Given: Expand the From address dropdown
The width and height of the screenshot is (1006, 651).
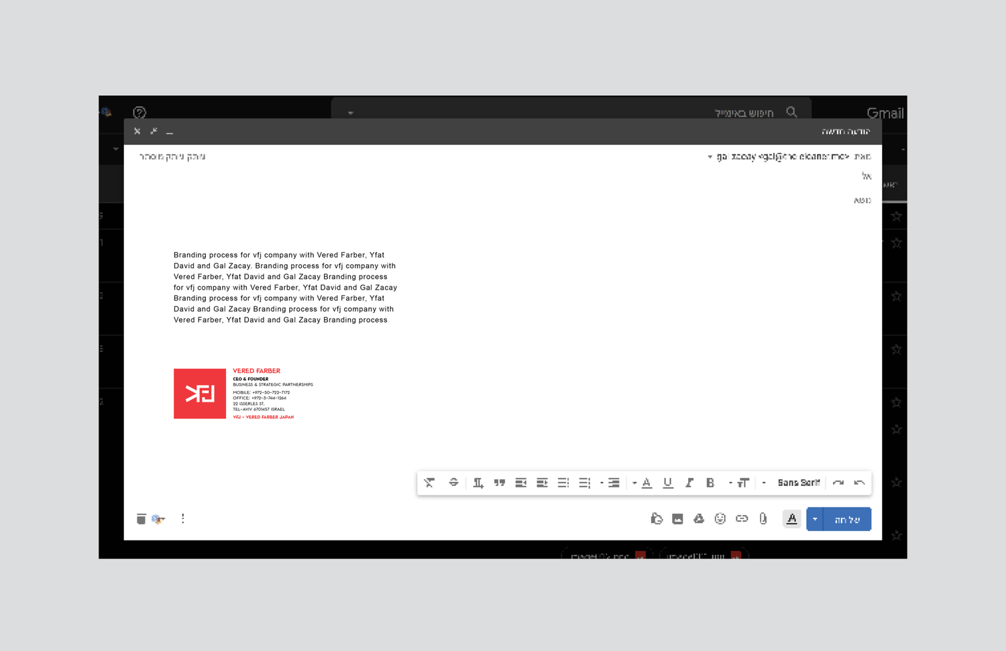Looking at the screenshot, I should click(710, 157).
